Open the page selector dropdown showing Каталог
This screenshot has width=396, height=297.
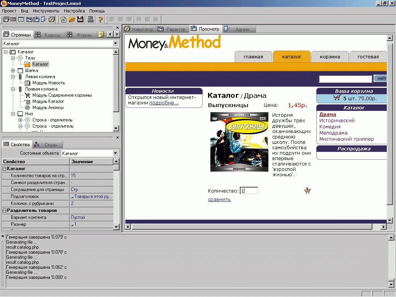[x=115, y=43]
